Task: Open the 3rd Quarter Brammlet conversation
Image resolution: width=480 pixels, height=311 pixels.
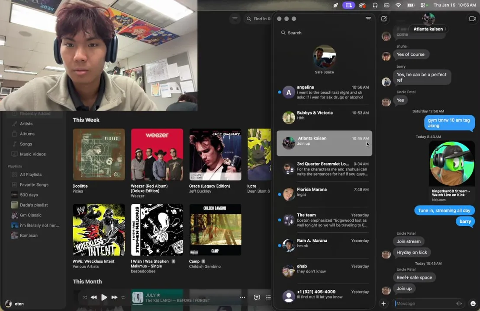Action: [324, 169]
